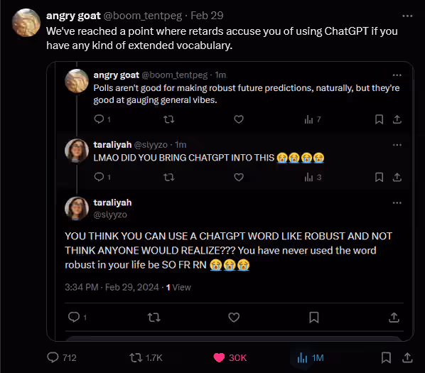
Task: Share the Polls aren't good tweet
Action: (397, 119)
